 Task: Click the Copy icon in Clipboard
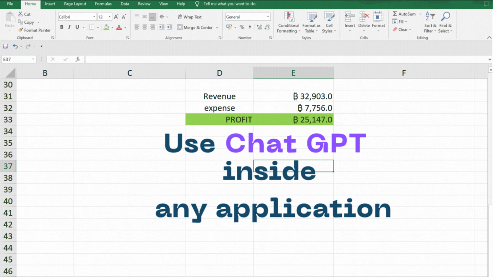[x=21, y=22]
